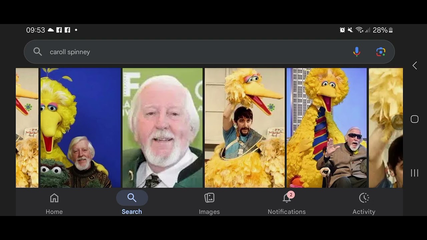Tap the search magnifier icon in search bar
Screen dimensions: 427x240
coord(38,52)
